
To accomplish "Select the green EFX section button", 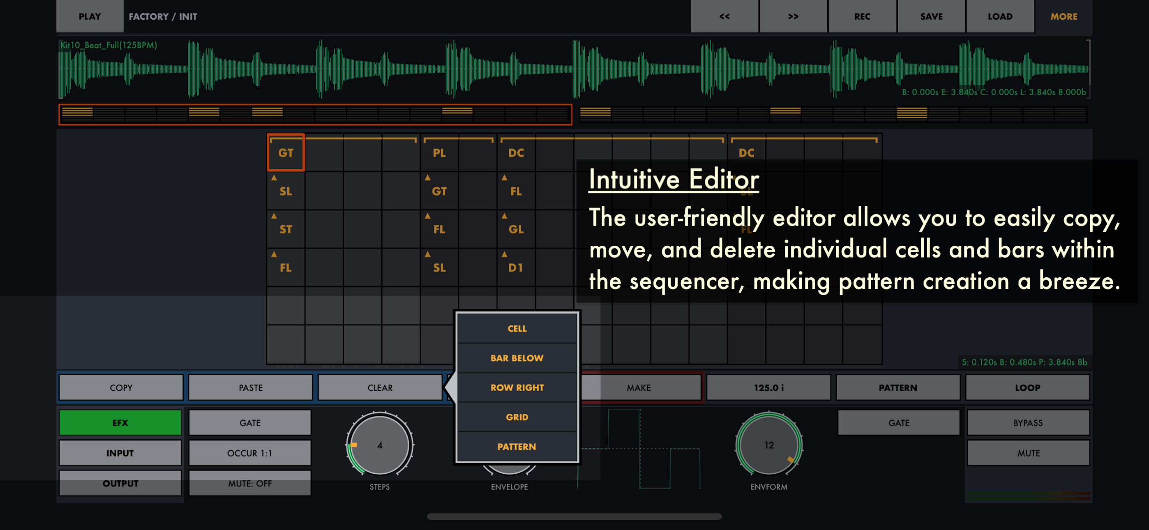I will click(120, 422).
